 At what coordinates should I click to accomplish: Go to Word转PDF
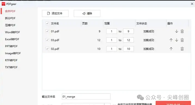[12, 32]
